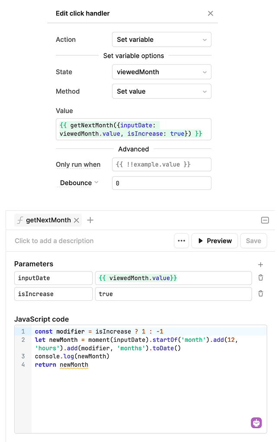The image size is (278, 442).
Task: Close the getNextMonth tab
Action: click(x=77, y=221)
